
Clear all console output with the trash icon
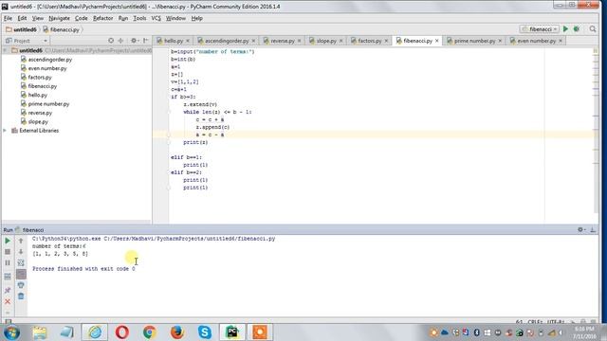click(x=21, y=296)
